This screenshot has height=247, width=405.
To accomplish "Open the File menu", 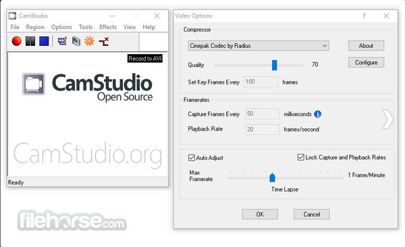I will (15, 27).
